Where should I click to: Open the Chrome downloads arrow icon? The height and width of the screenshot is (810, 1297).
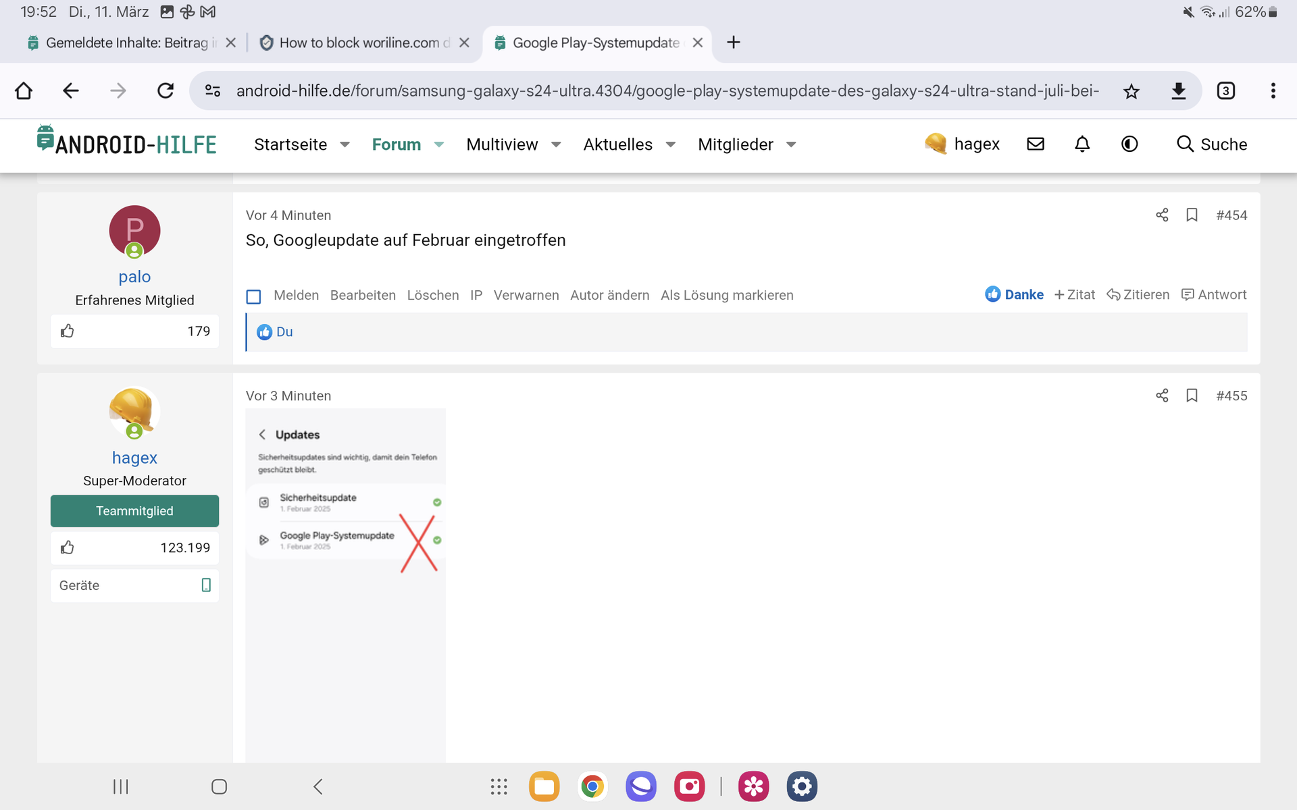click(1179, 91)
